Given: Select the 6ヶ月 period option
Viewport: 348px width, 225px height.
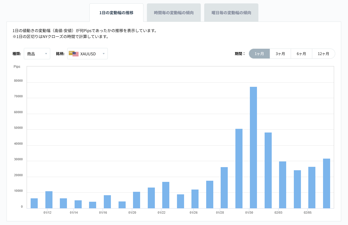Looking at the screenshot, I should click(x=301, y=53).
